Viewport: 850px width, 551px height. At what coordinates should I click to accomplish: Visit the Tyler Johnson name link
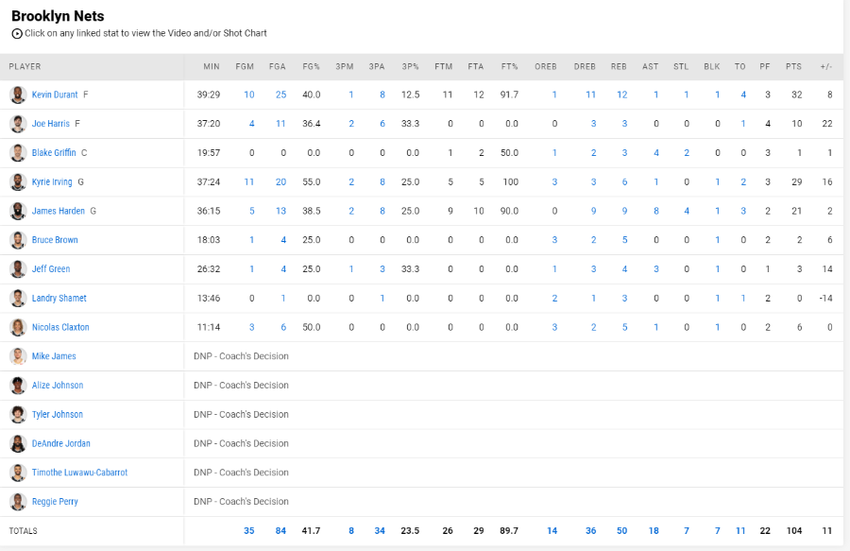point(58,414)
